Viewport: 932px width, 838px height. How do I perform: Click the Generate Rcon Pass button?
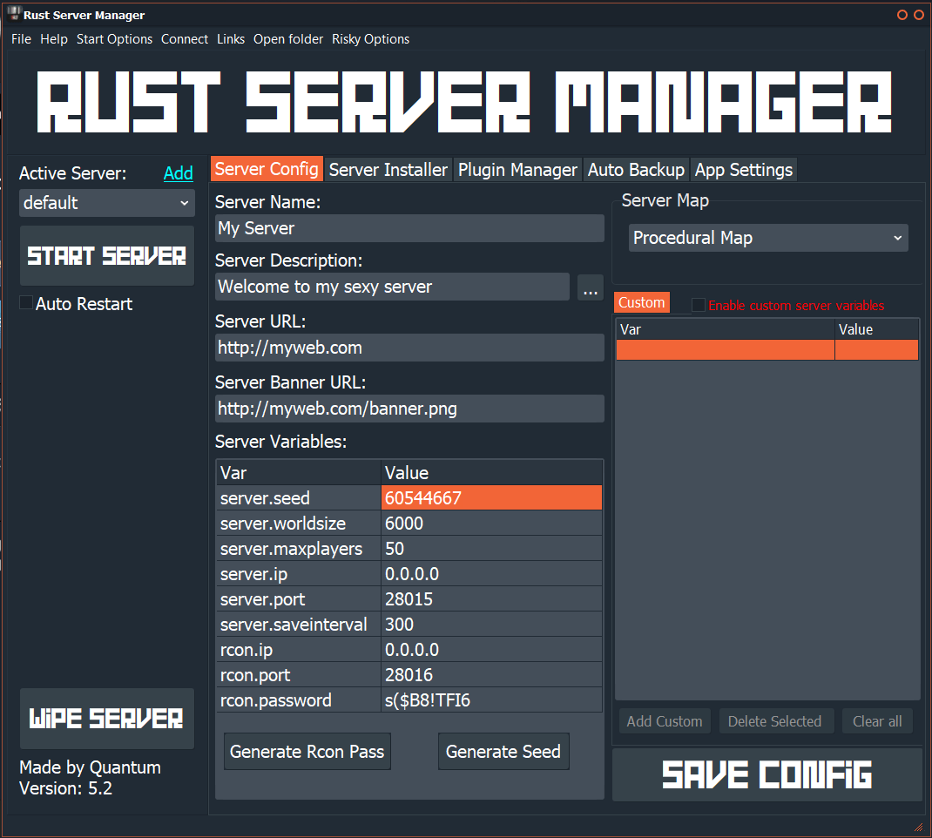[x=307, y=751]
